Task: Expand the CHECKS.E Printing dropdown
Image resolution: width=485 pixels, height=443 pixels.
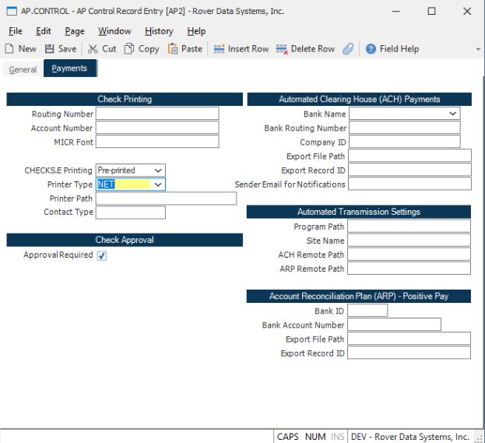Action: tap(158, 170)
